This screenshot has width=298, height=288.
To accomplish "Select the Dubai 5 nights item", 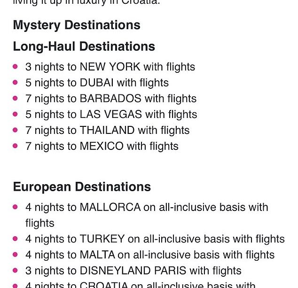I will click(97, 83).
